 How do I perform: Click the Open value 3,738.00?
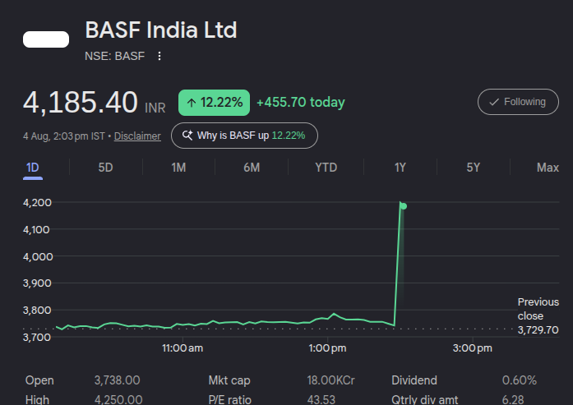(118, 380)
